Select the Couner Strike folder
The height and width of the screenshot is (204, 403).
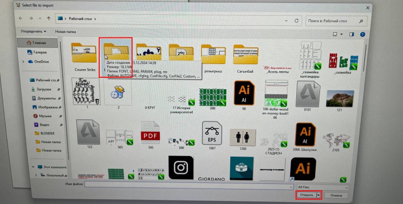click(x=85, y=57)
